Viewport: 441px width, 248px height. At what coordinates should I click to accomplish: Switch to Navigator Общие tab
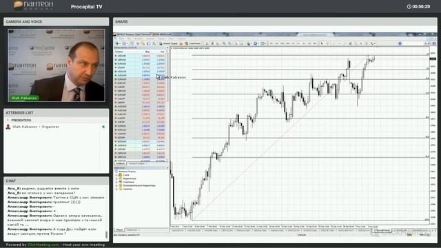(119, 230)
